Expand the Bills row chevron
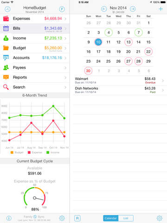This screenshot has width=167, height=223. click(x=65, y=28)
